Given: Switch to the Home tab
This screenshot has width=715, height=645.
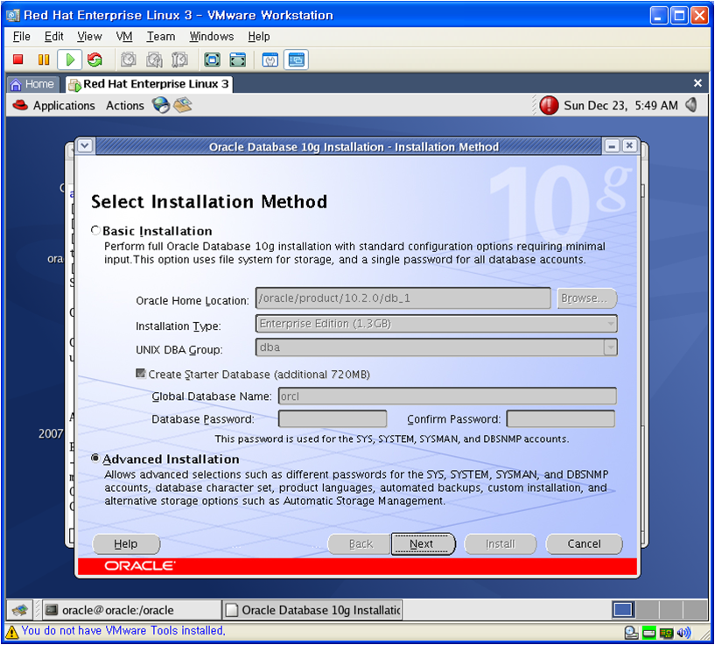Looking at the screenshot, I should point(33,84).
